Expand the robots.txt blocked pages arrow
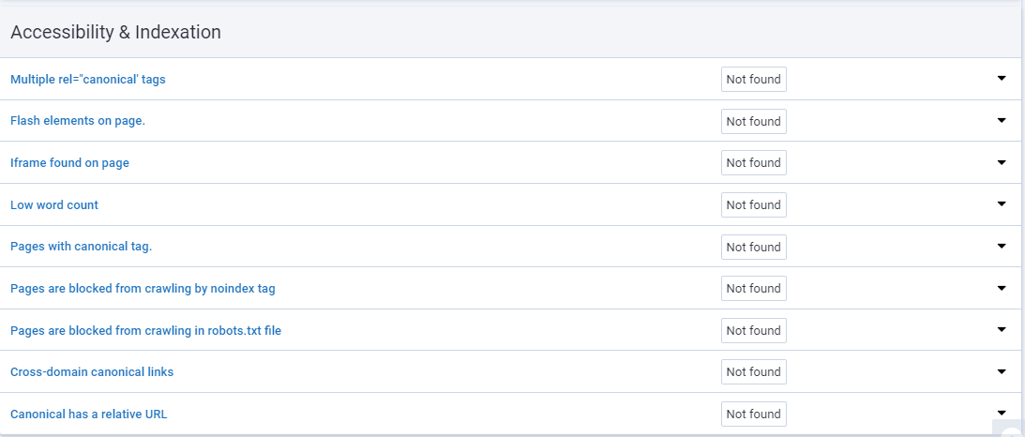The height and width of the screenshot is (437, 1025). 1001,329
